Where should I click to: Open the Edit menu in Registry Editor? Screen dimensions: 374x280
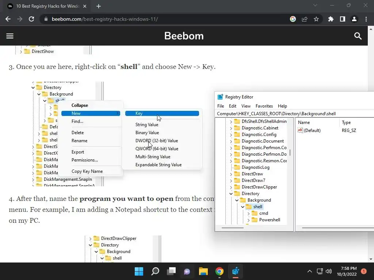point(233,106)
